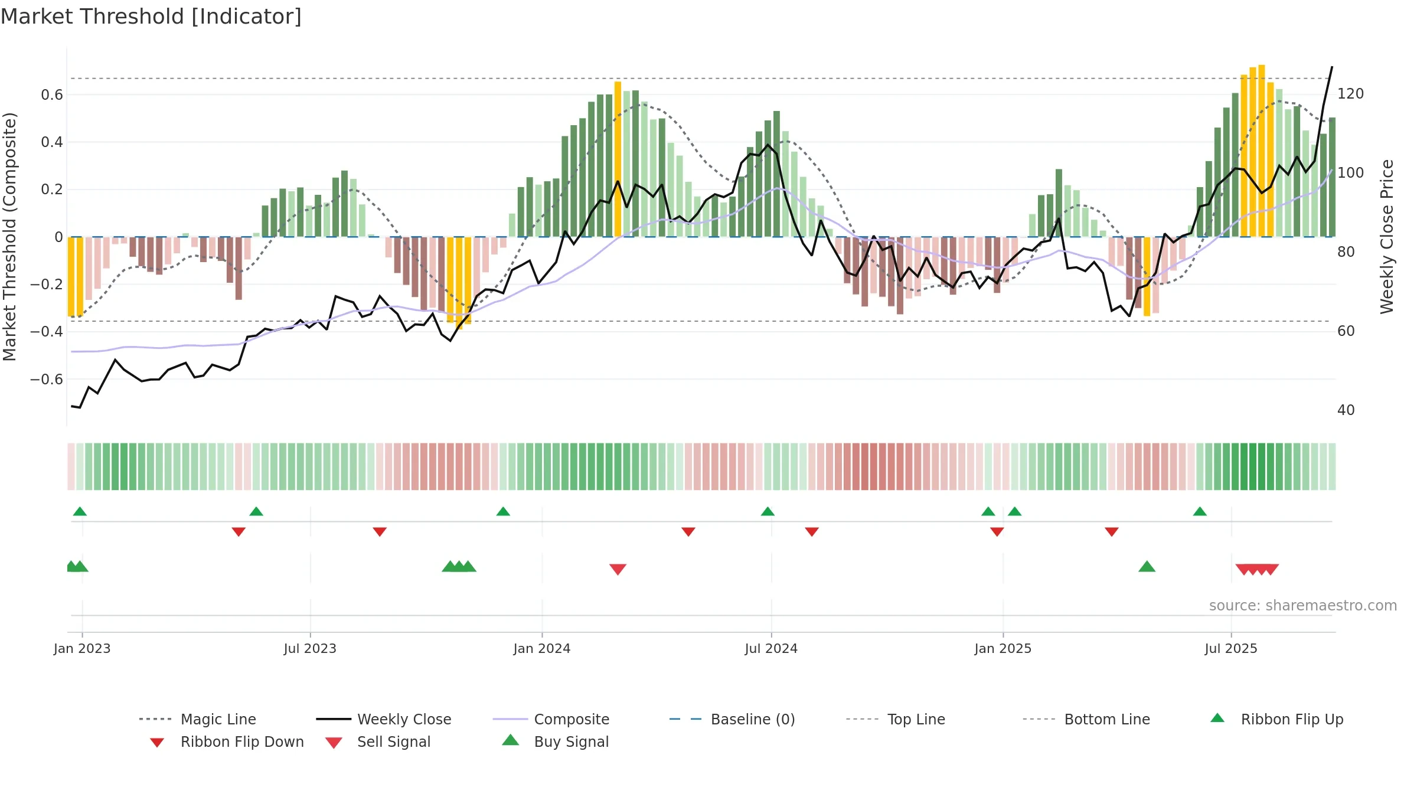The height and width of the screenshot is (797, 1417).
Task: Click the Jul 2025 x-axis label
Action: (1231, 648)
